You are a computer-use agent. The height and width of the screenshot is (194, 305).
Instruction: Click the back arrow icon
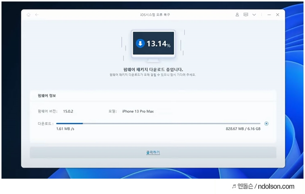(x=37, y=14)
